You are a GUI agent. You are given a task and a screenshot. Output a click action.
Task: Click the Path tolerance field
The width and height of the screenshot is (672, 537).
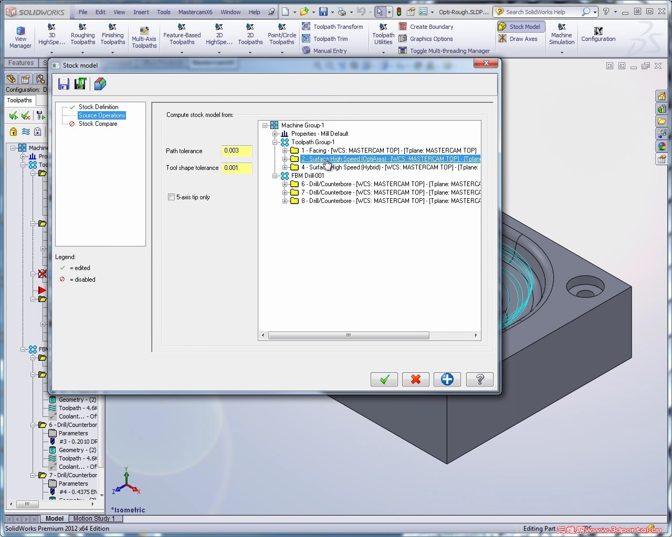[236, 151]
